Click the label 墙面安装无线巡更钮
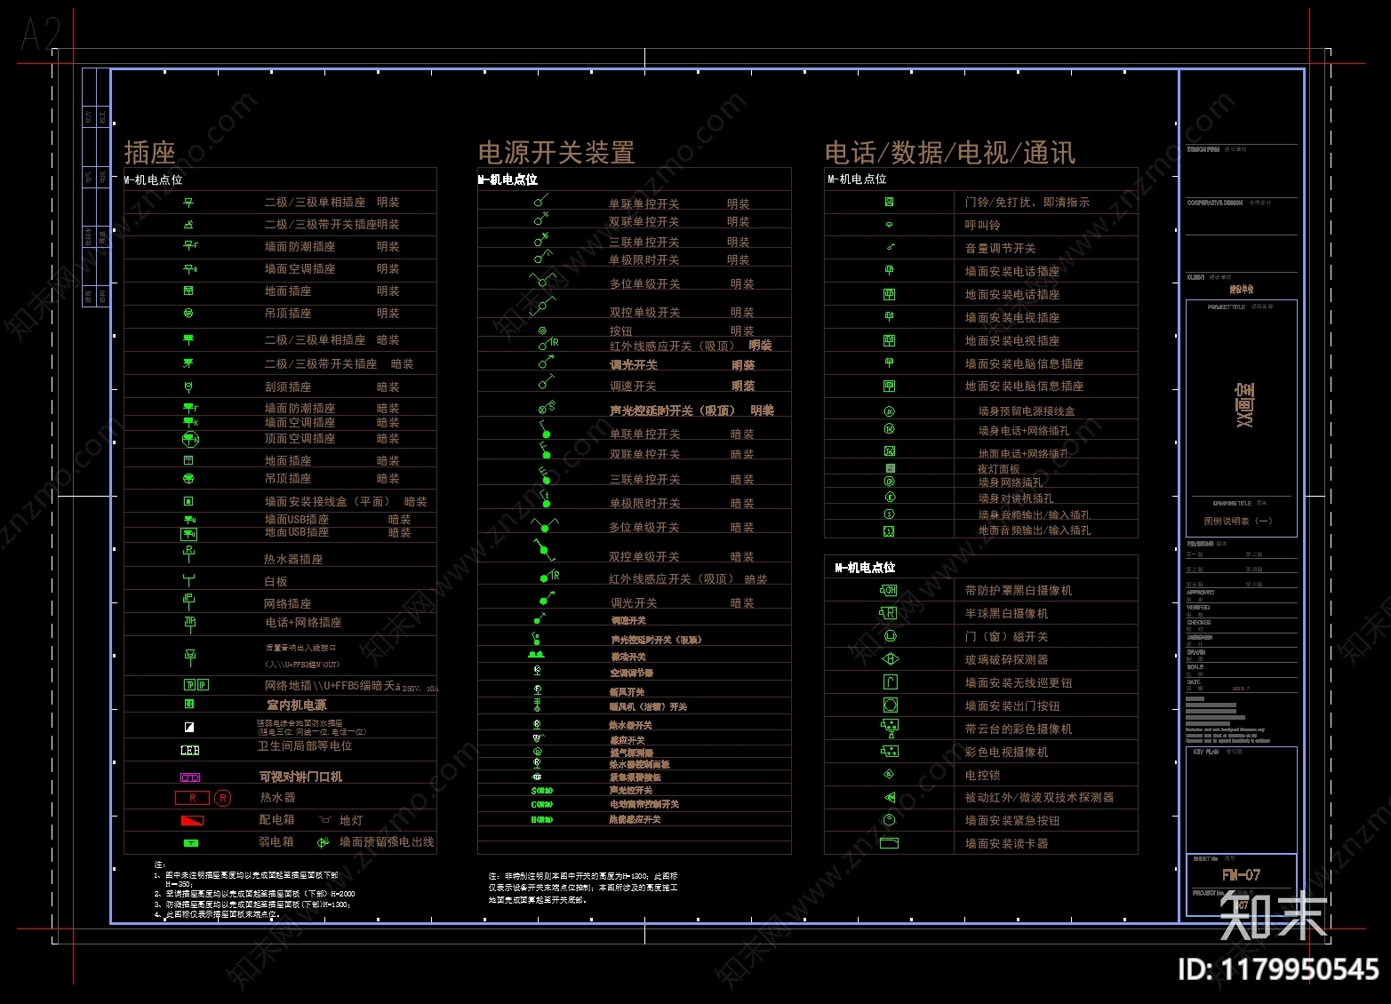The height and width of the screenshot is (1004, 1391). coord(1019,682)
